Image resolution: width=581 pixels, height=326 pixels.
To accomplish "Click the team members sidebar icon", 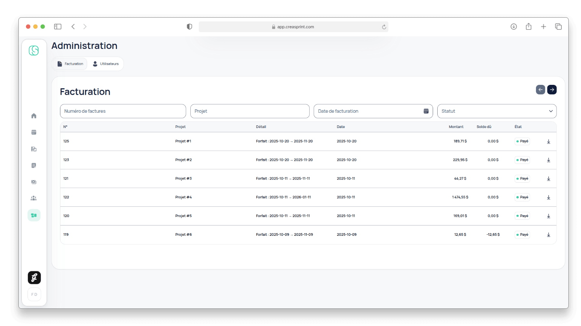I will tap(34, 198).
